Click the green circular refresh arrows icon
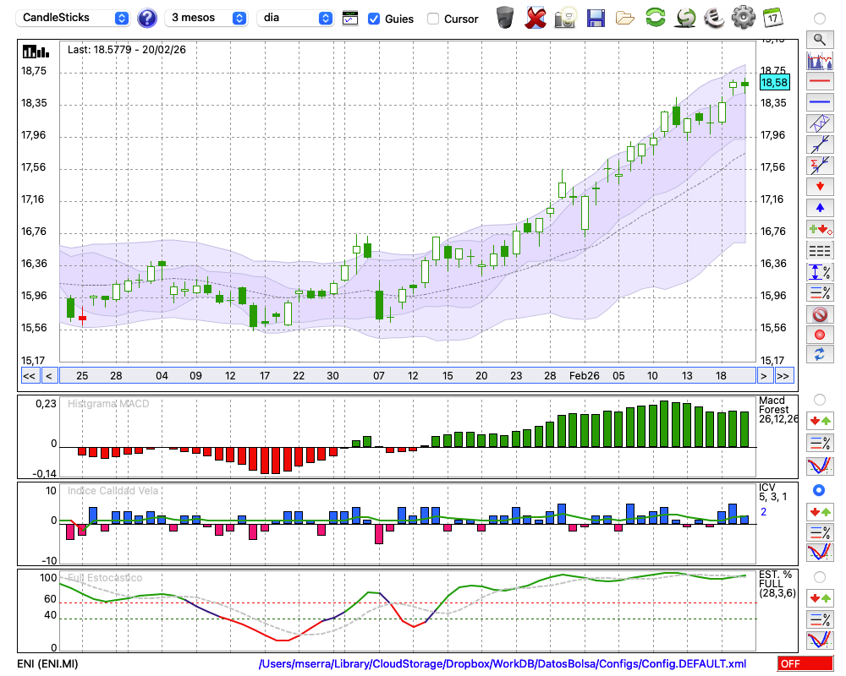 654,17
